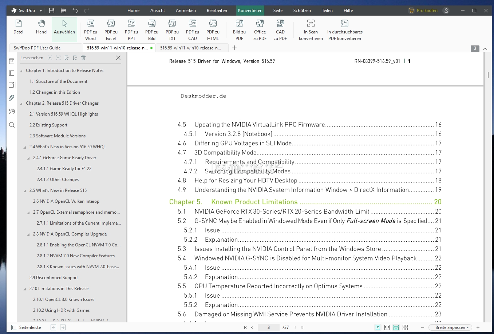Open bookmark 2.9 Discontinued Support
The height and width of the screenshot is (334, 494).
tap(54, 278)
